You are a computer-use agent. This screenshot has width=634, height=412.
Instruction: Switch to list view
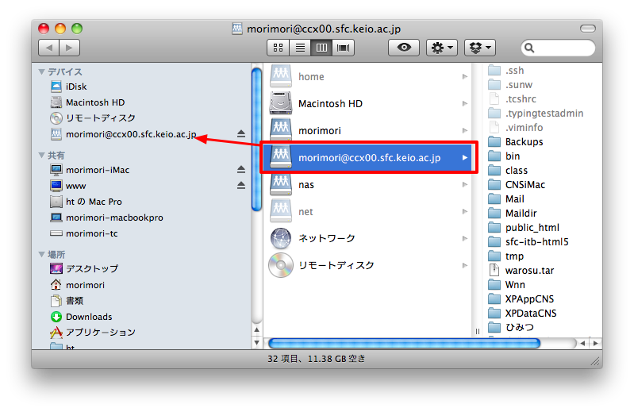300,48
